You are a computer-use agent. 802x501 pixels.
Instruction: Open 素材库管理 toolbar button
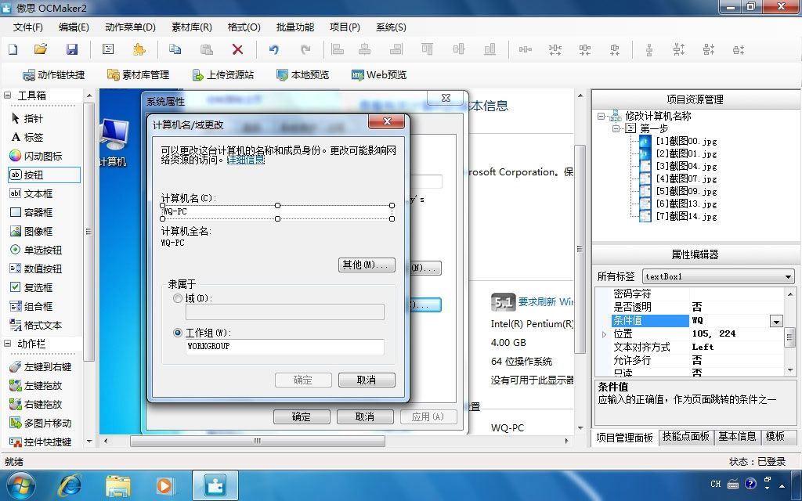click(138, 75)
